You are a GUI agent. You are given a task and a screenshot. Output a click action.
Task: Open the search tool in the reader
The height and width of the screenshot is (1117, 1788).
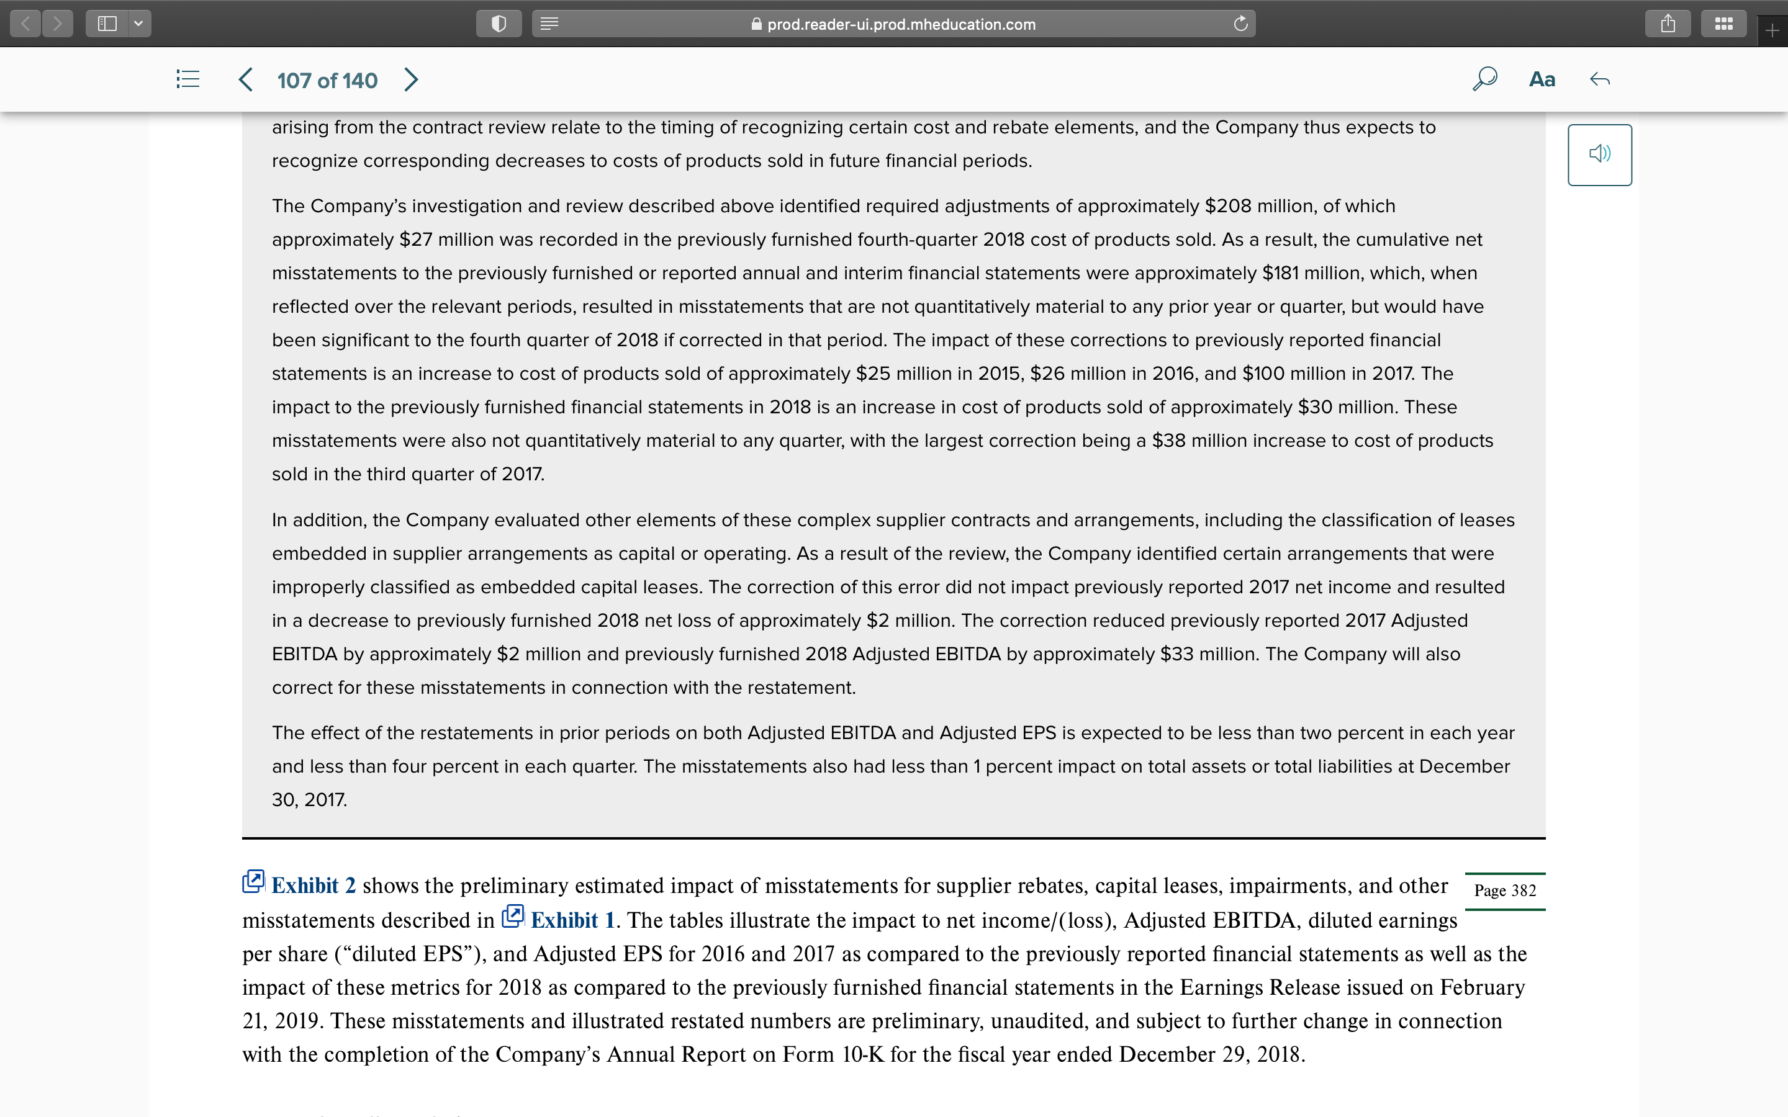coord(1484,79)
